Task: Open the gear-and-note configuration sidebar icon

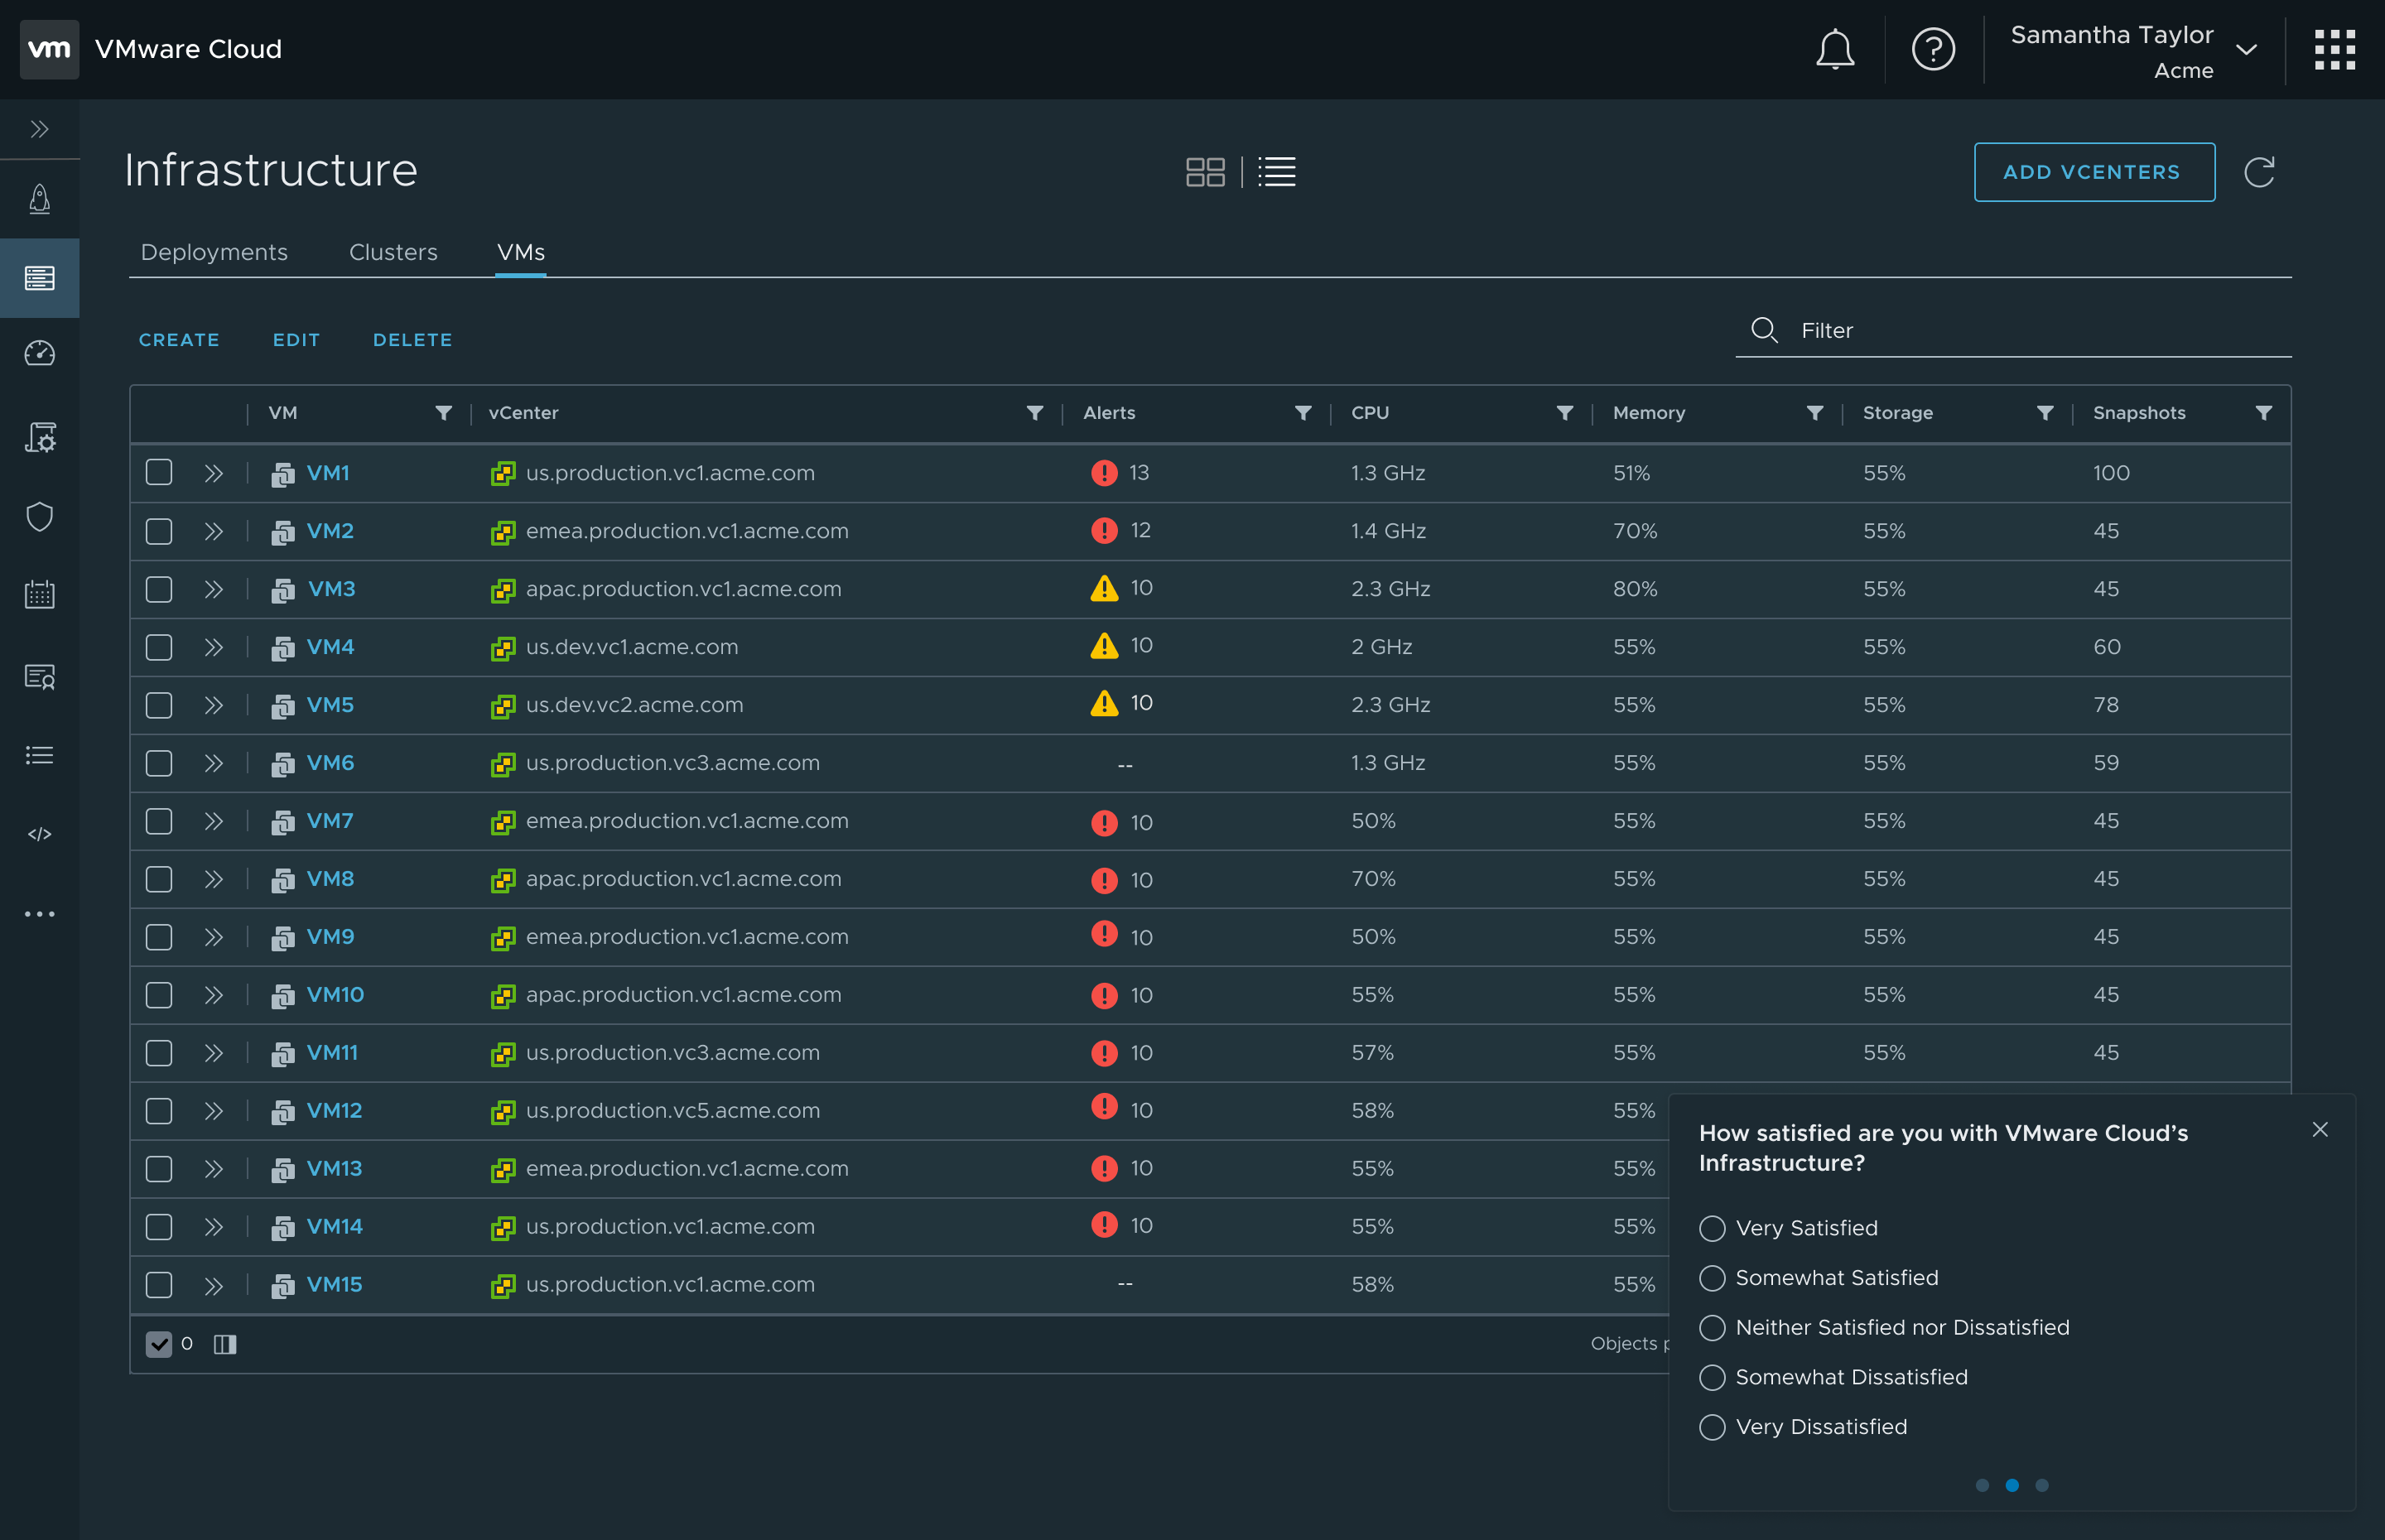Action: [39, 437]
